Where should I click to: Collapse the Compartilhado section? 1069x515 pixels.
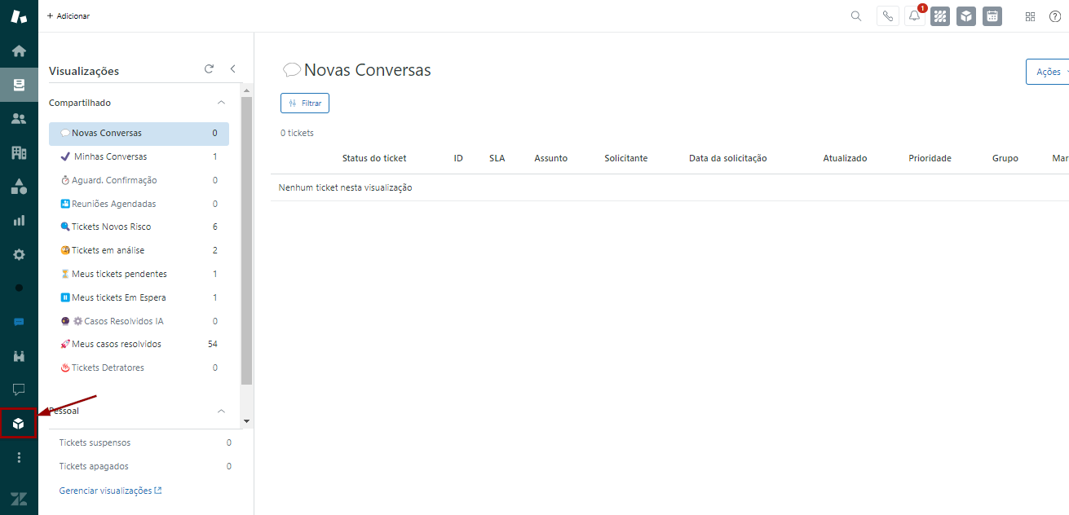[x=220, y=103]
